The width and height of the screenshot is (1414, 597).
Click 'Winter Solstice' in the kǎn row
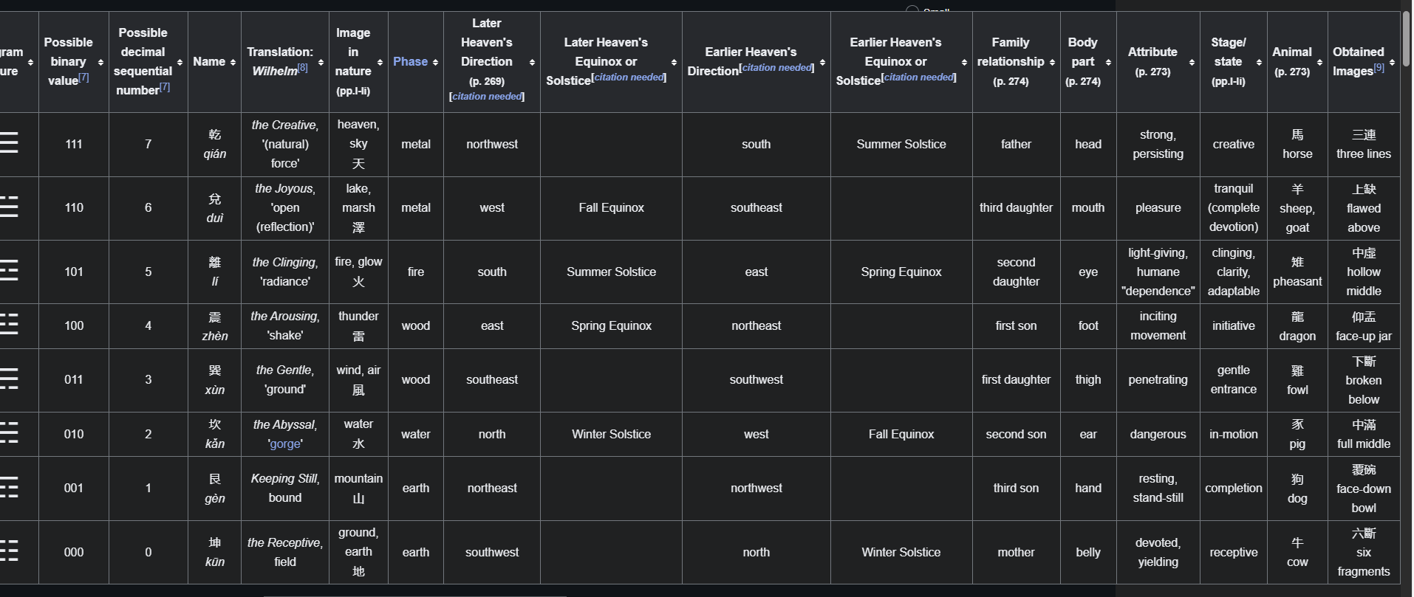click(x=611, y=434)
